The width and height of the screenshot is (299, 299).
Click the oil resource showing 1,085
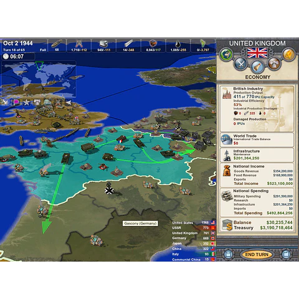click(x=178, y=45)
